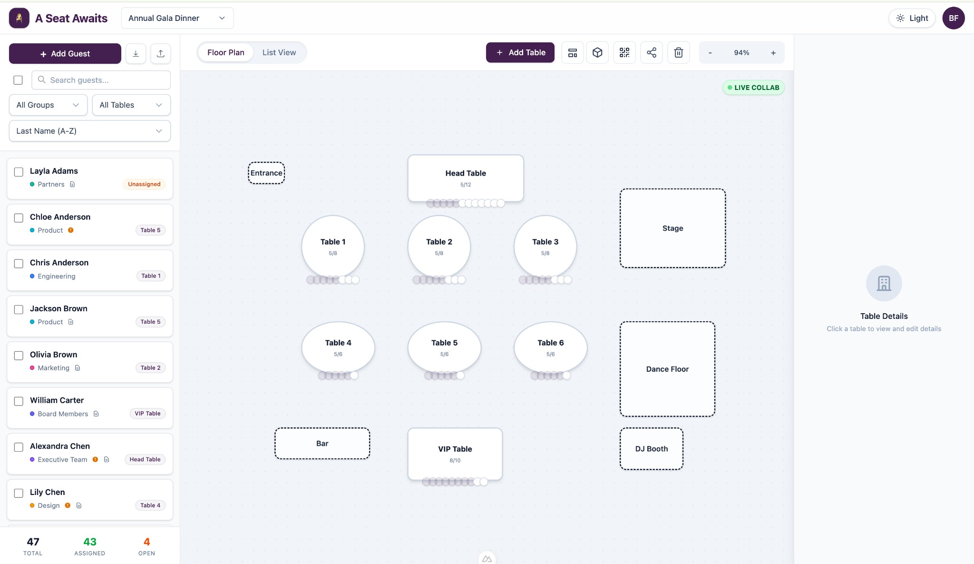Switch to List View
The height and width of the screenshot is (564, 974).
tap(279, 52)
